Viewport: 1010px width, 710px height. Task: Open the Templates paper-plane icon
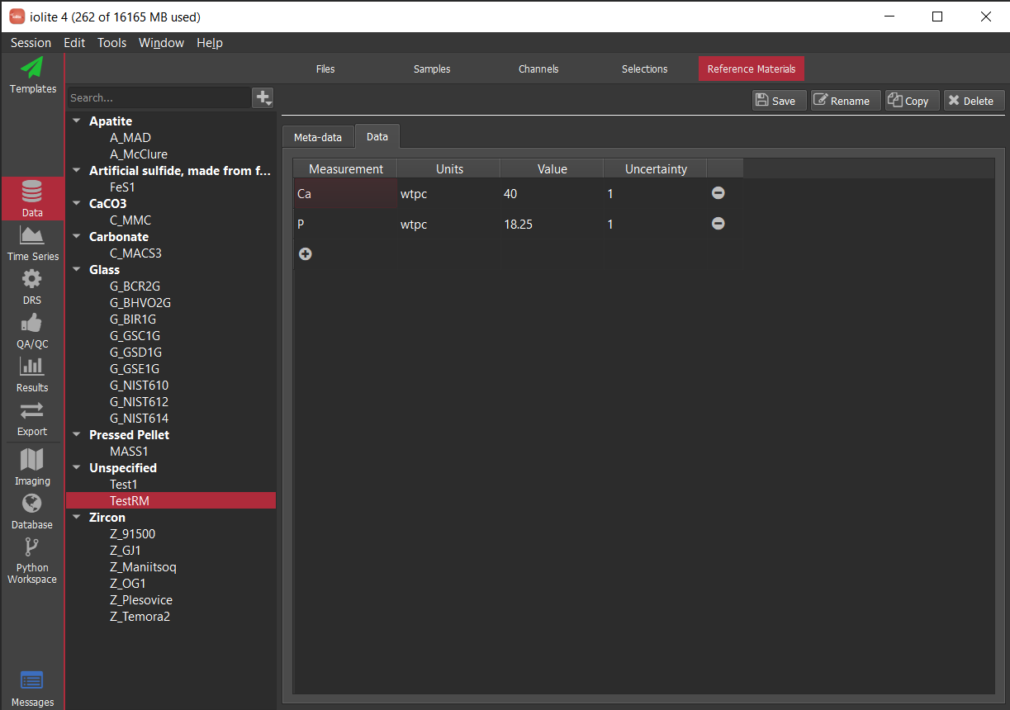[x=32, y=68]
